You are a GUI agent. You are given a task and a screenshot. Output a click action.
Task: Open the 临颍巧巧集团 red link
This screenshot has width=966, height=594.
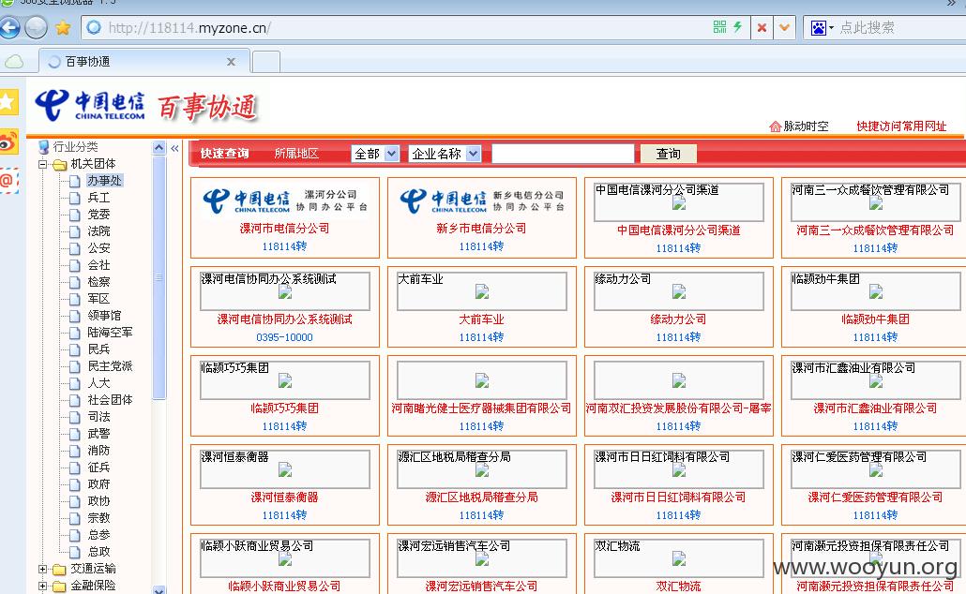tap(284, 408)
